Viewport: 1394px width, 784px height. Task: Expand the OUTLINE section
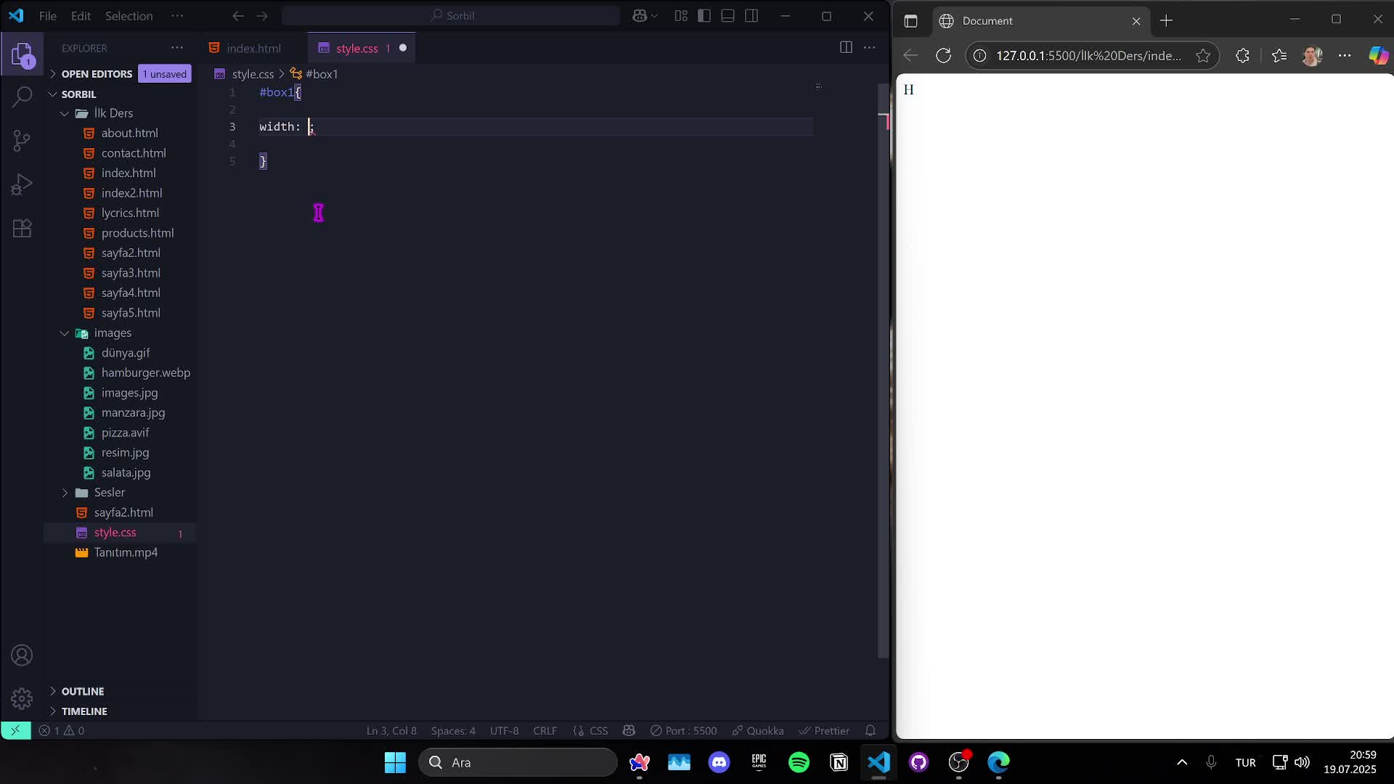point(82,691)
